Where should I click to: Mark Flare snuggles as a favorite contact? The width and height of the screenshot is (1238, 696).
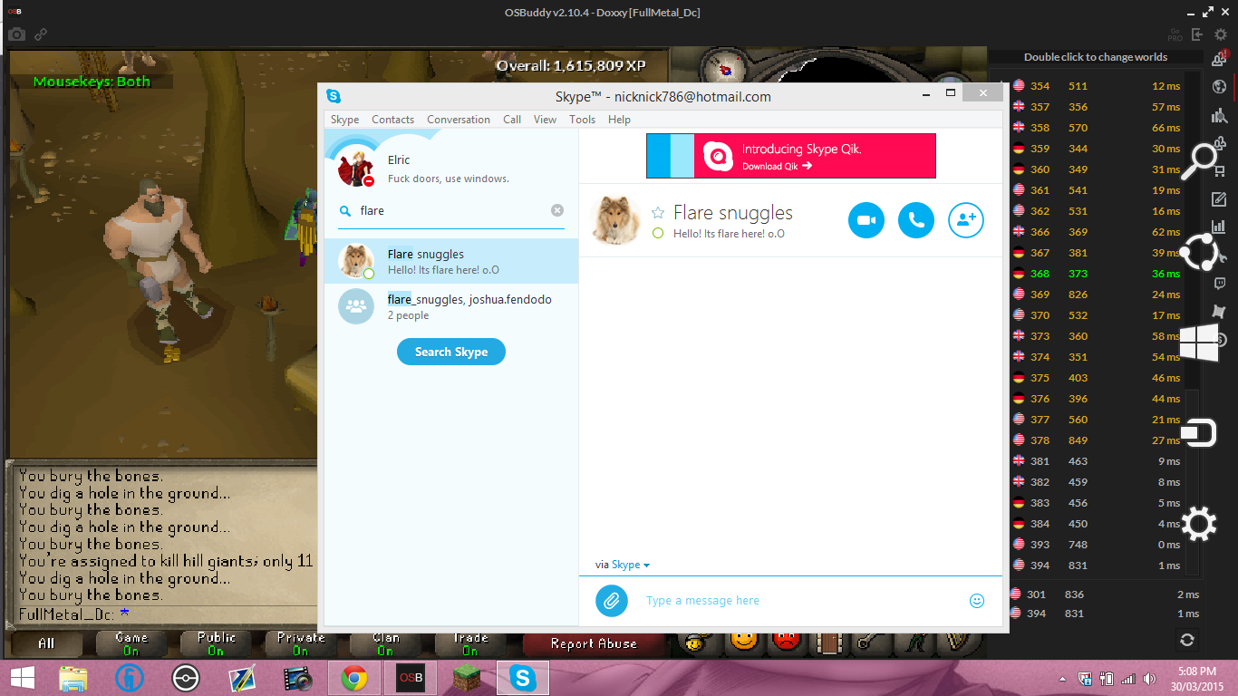point(658,213)
